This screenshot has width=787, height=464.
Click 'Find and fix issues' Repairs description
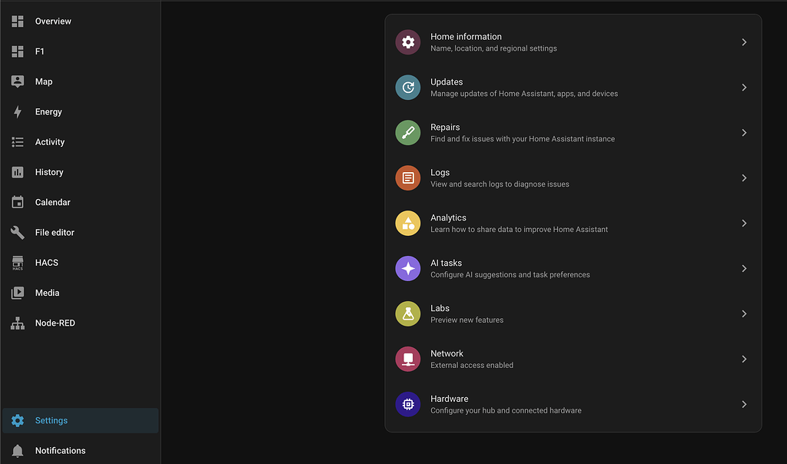523,139
